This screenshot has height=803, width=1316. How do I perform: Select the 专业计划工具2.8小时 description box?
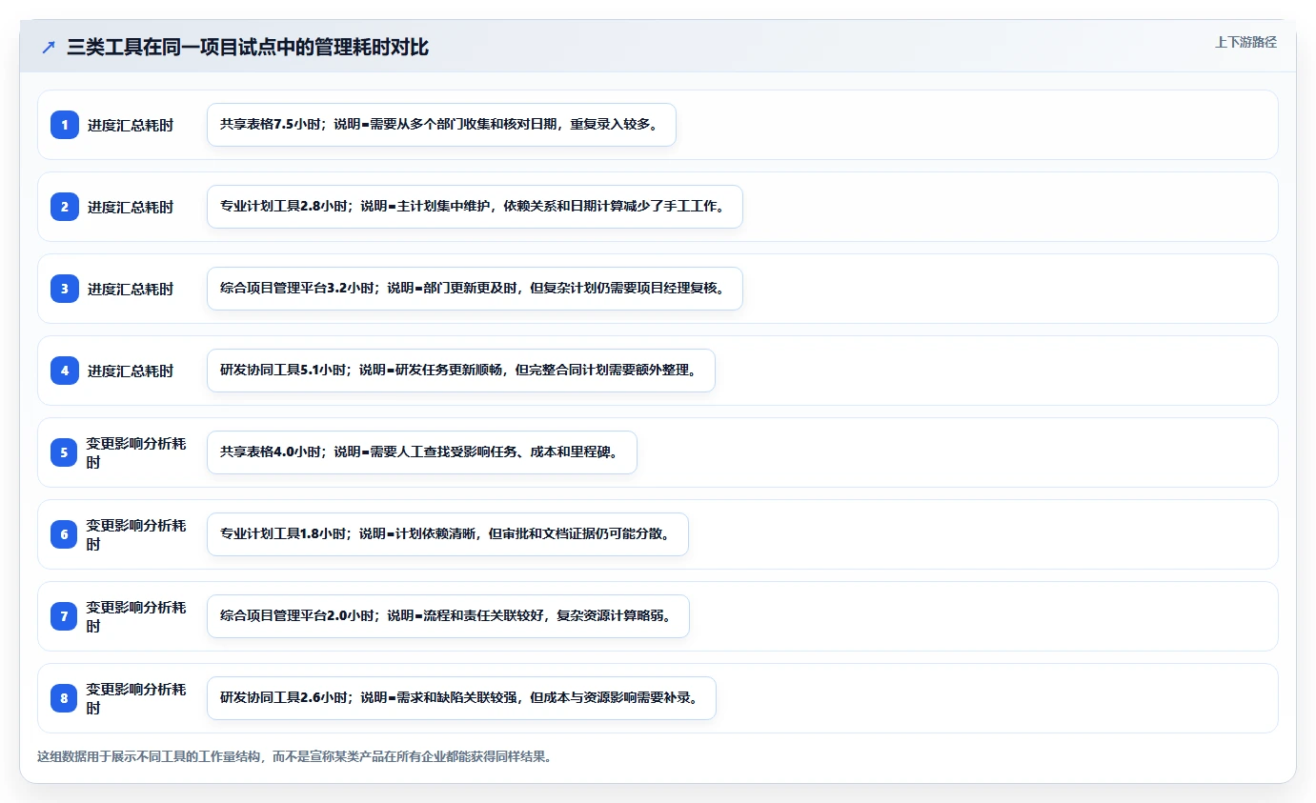click(475, 207)
